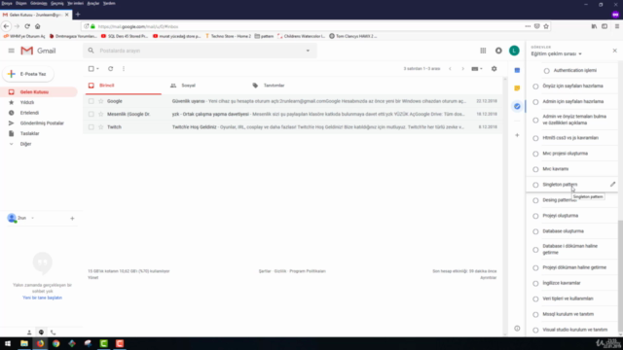Select all messages checkbox
The image size is (623, 350).
coord(91,69)
